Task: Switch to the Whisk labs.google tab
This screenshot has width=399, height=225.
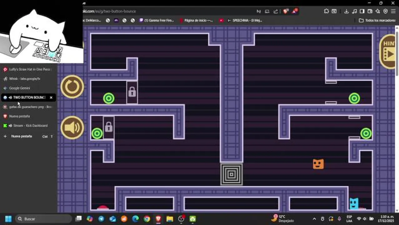Action: click(28, 79)
